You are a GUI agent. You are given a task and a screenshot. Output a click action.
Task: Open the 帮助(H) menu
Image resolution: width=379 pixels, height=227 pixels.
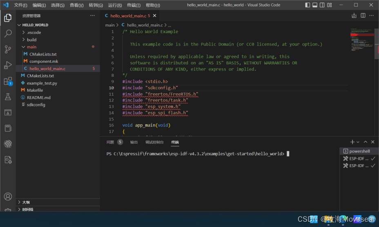point(153,5)
